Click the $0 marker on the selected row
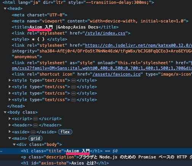Image resolution: width=192 pixels, height=166 pixels. [115, 151]
